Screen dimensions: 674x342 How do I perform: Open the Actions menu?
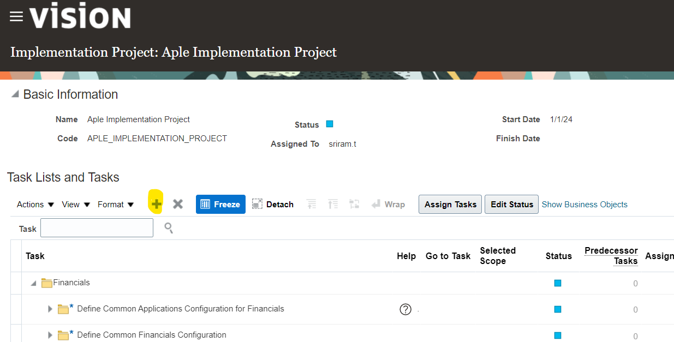coord(35,204)
